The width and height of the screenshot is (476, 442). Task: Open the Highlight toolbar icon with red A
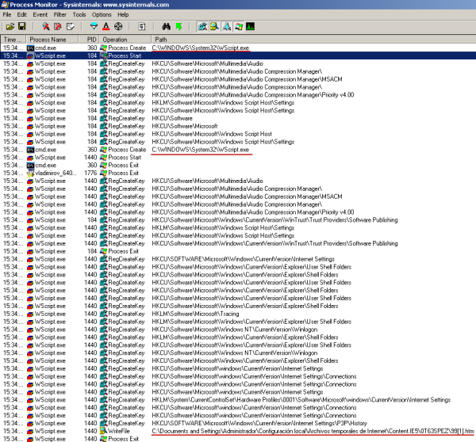[x=106, y=27]
